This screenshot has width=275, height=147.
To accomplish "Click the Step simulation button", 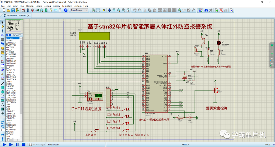I will click(11, 144).
